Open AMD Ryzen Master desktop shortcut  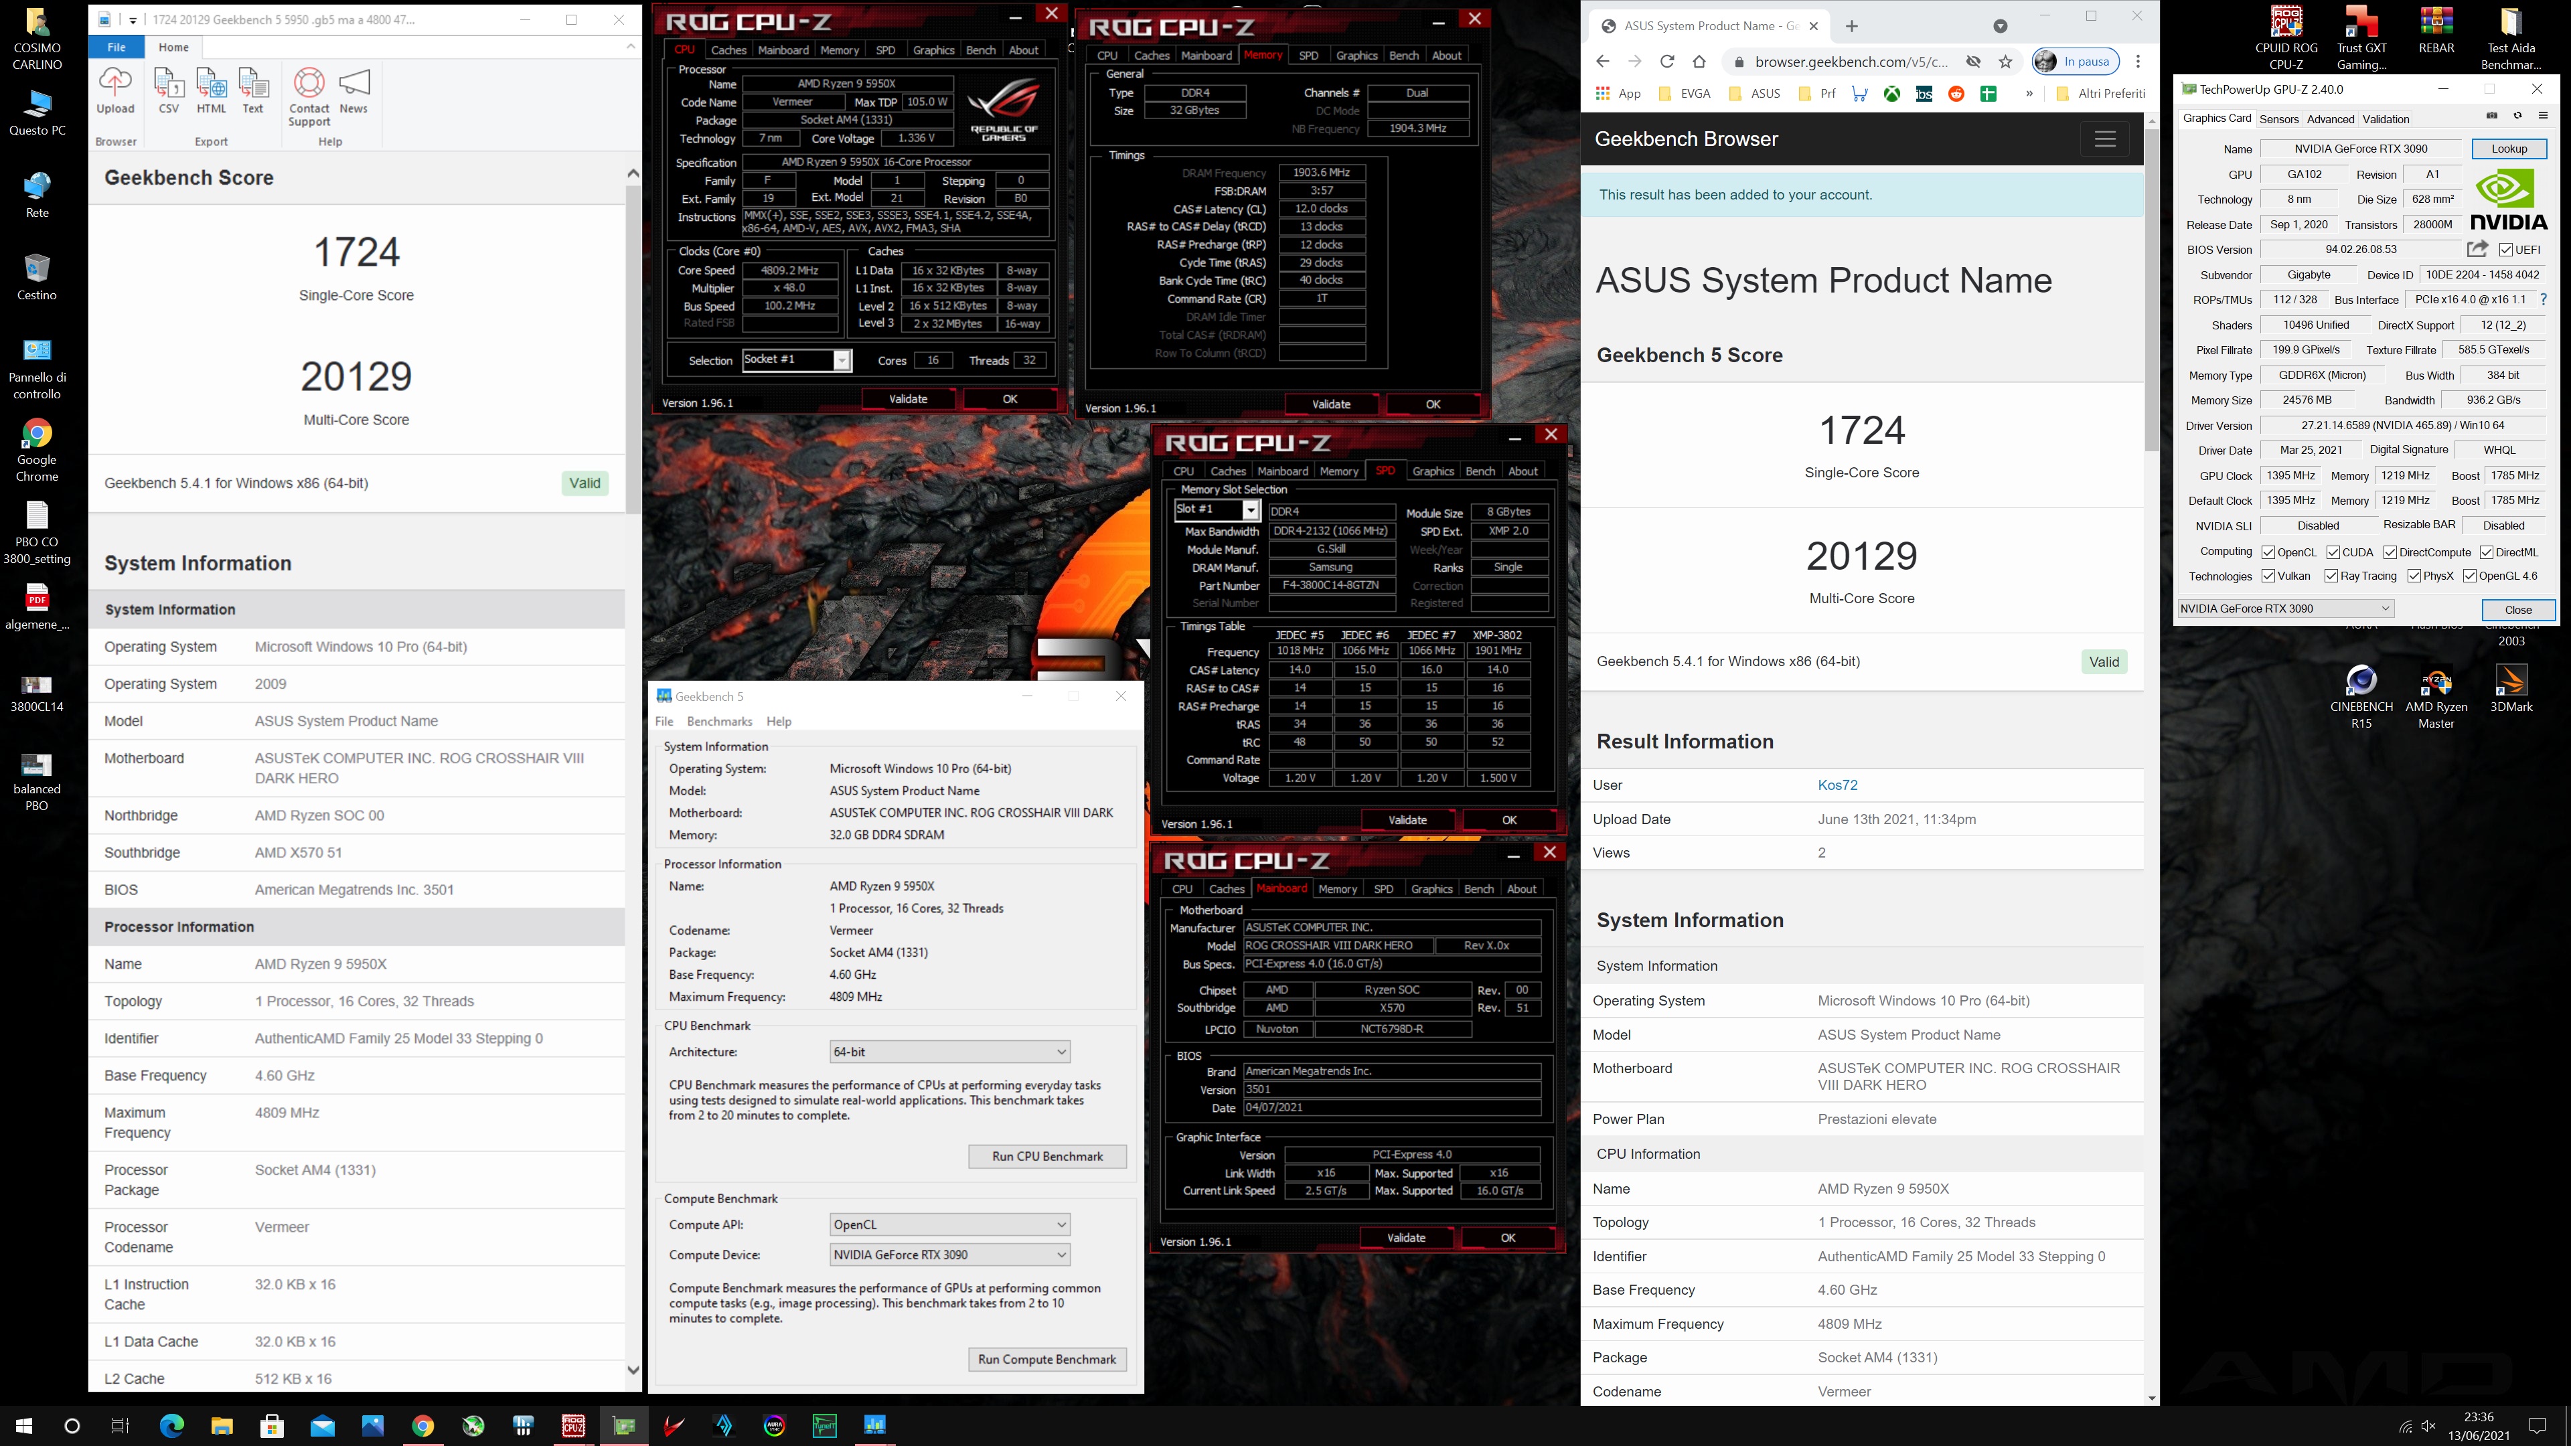[x=2436, y=698]
